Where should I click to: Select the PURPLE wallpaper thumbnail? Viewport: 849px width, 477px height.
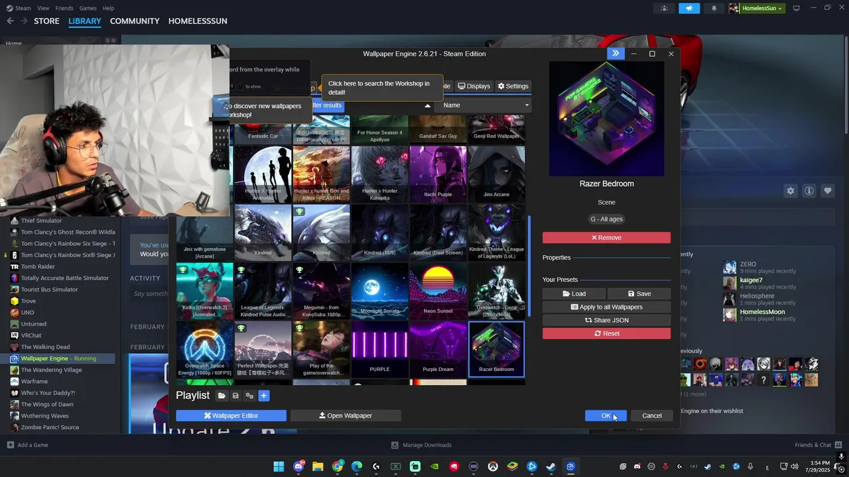click(379, 349)
